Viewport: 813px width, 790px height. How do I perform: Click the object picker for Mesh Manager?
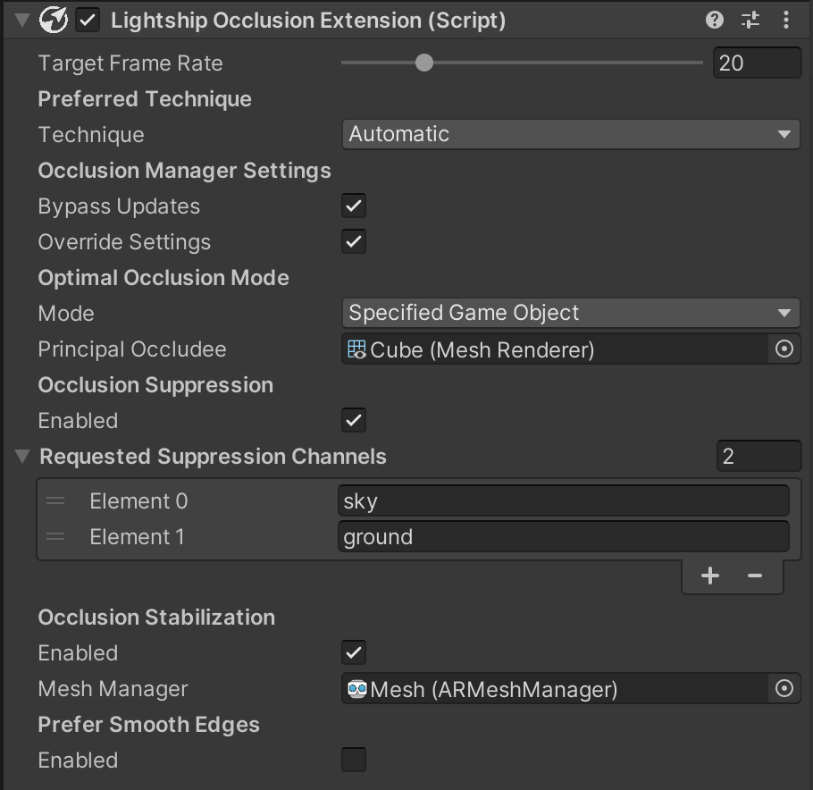point(784,688)
